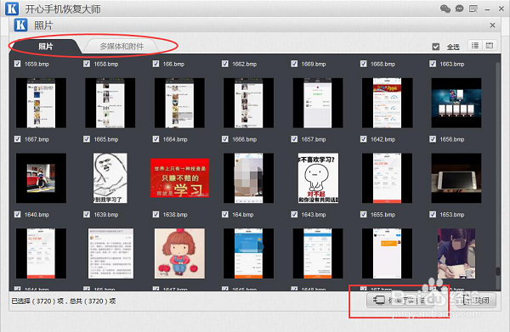Image resolution: width=510 pixels, height=332 pixels.
Task: Open the feedback message icon in title bar
Action: coord(473,8)
